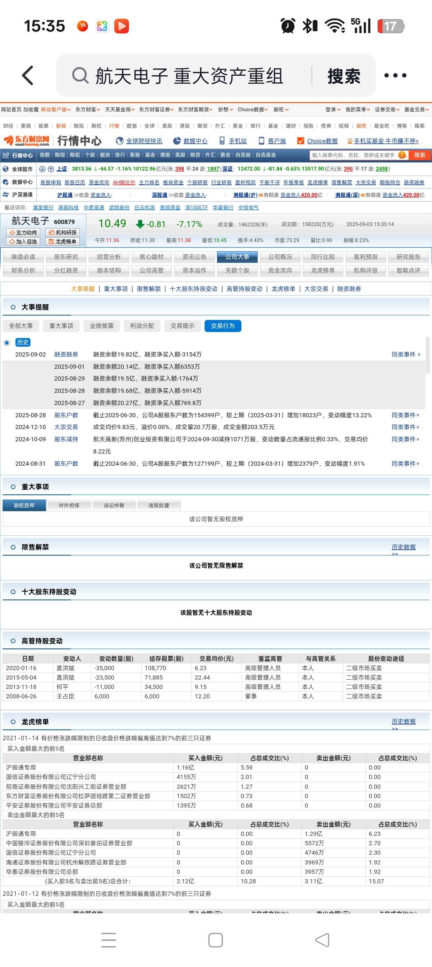The width and height of the screenshot is (432, 967).
Task: Open 浦发银行 recent visit link
Action: [x=43, y=208]
